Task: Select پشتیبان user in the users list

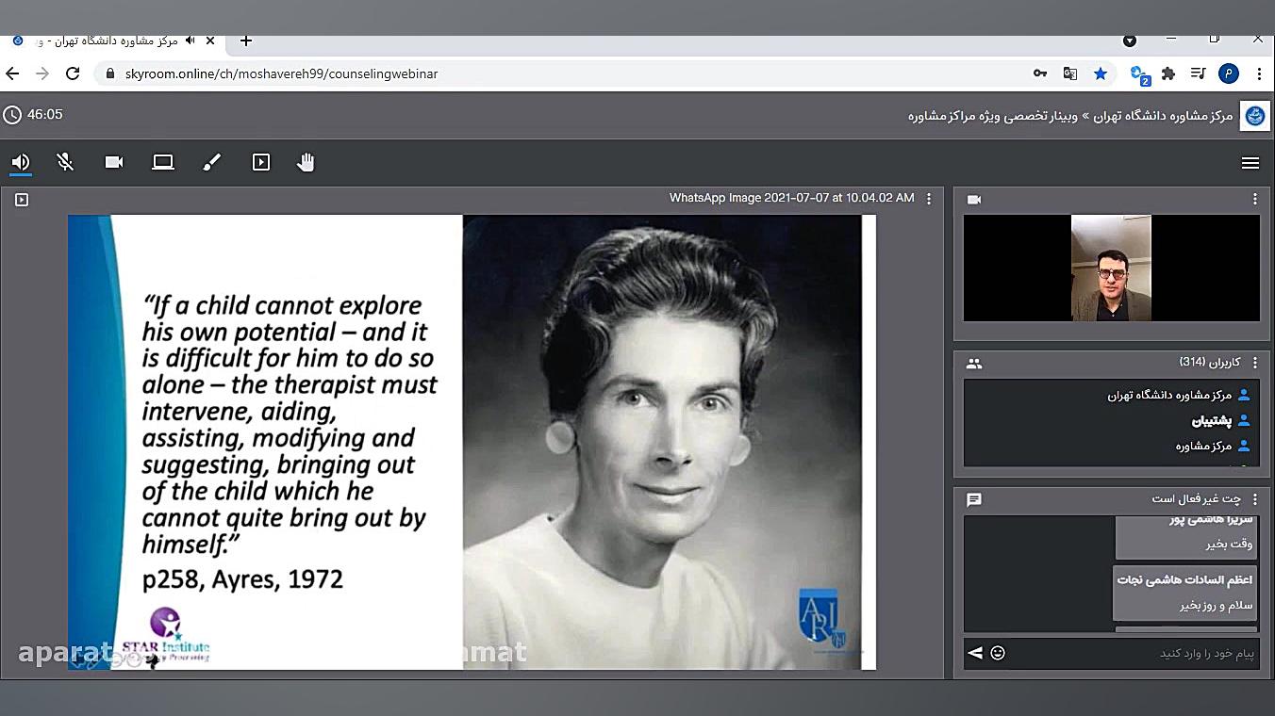Action: (x=1211, y=421)
